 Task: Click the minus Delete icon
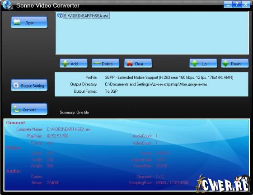pos(97,63)
